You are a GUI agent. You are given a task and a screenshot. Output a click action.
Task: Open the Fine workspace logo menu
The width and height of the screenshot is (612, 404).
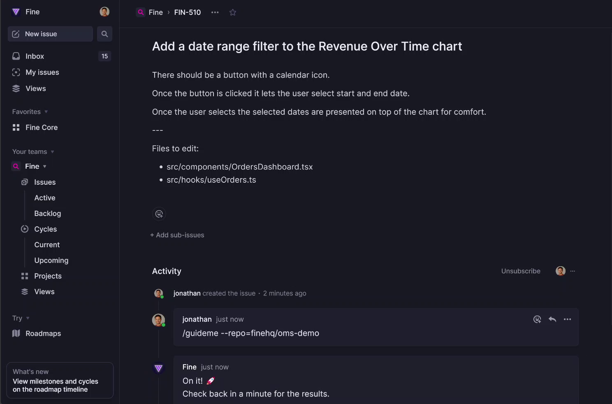(16, 12)
